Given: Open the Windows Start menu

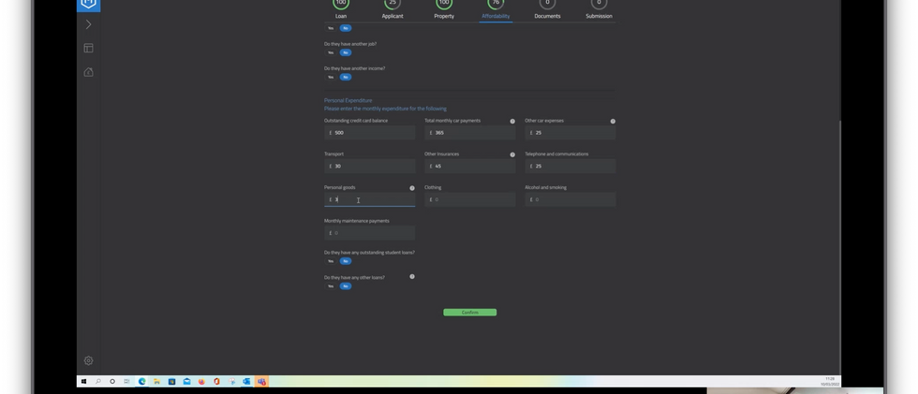Looking at the screenshot, I should click(x=83, y=382).
